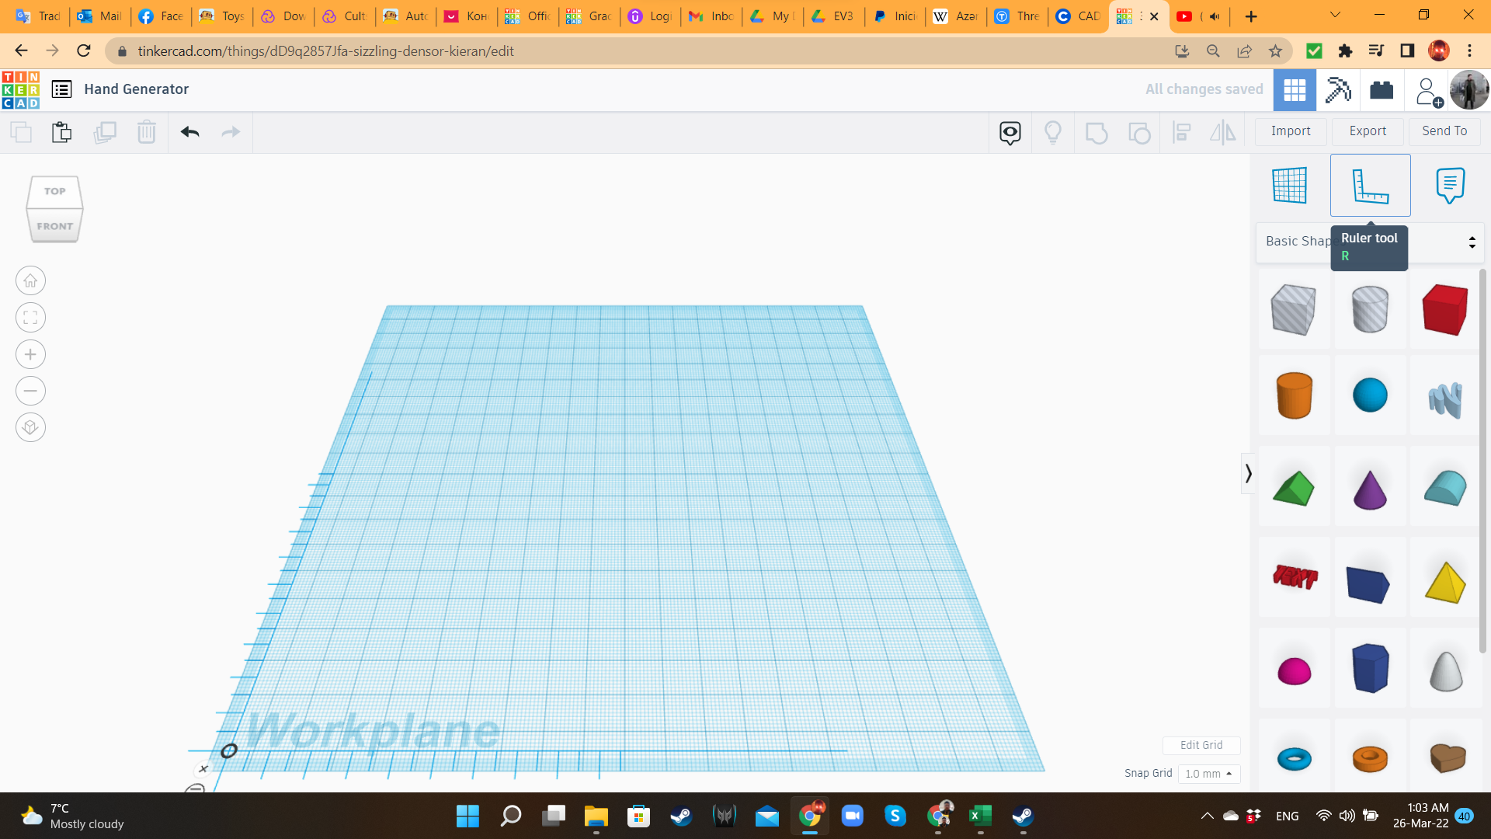Click the Fit all in view icon

[x=30, y=318]
